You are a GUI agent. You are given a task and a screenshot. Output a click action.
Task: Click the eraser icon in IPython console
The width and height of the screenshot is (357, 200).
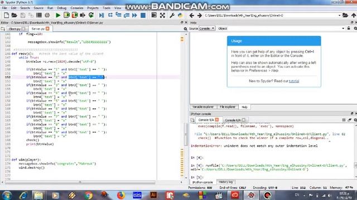[350, 120]
